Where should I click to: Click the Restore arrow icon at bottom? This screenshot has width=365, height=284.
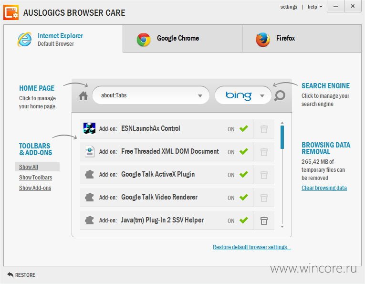tap(10, 274)
